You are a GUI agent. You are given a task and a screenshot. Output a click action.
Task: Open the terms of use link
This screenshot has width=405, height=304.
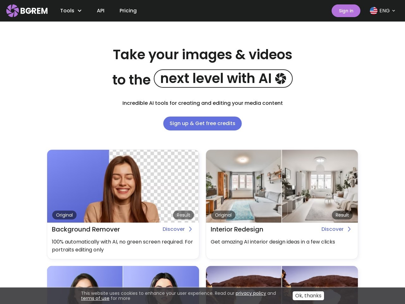pos(95,298)
